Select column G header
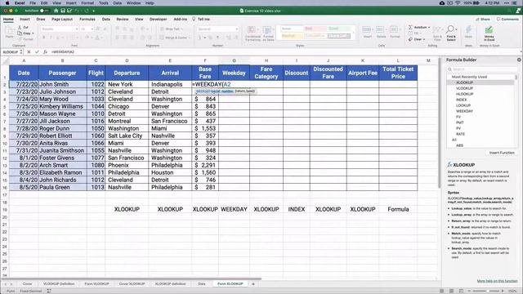The height and width of the screenshot is (294, 523). (x=234, y=60)
